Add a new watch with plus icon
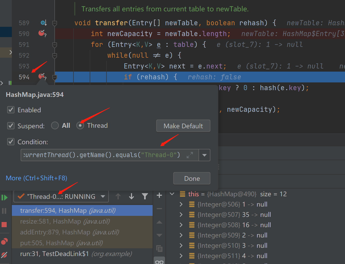Image resolution: width=345 pixels, height=264 pixels. coord(159,195)
